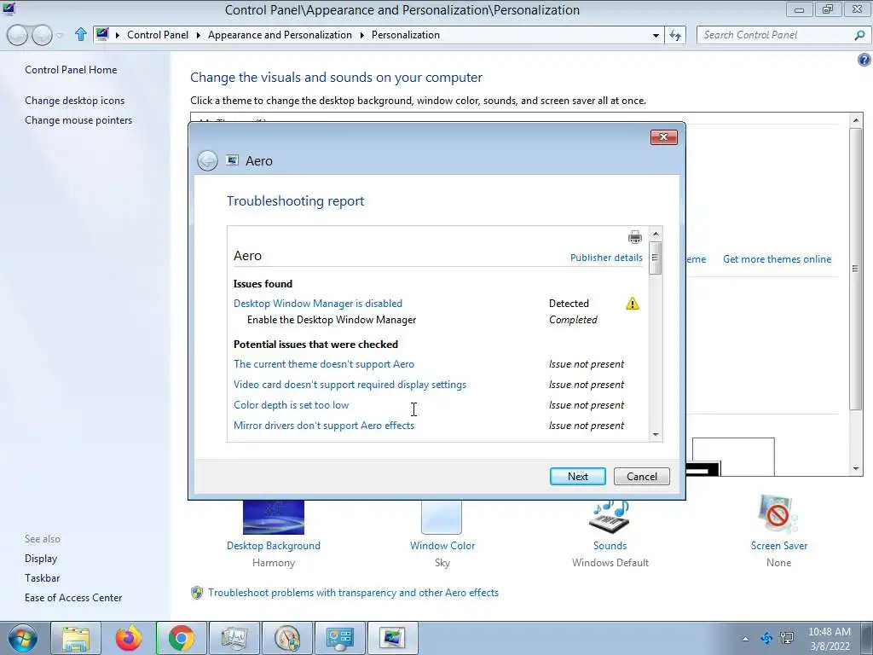Click the Screen Saver label link
Image resolution: width=873 pixels, height=655 pixels.
[x=779, y=546]
